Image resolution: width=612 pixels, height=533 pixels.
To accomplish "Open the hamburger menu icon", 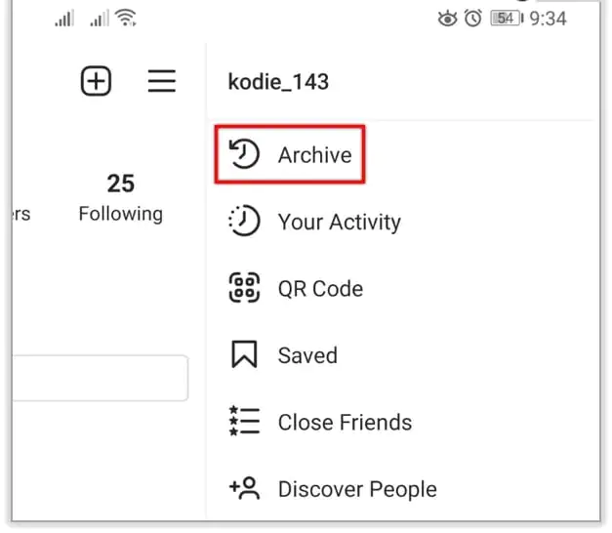I will (162, 81).
